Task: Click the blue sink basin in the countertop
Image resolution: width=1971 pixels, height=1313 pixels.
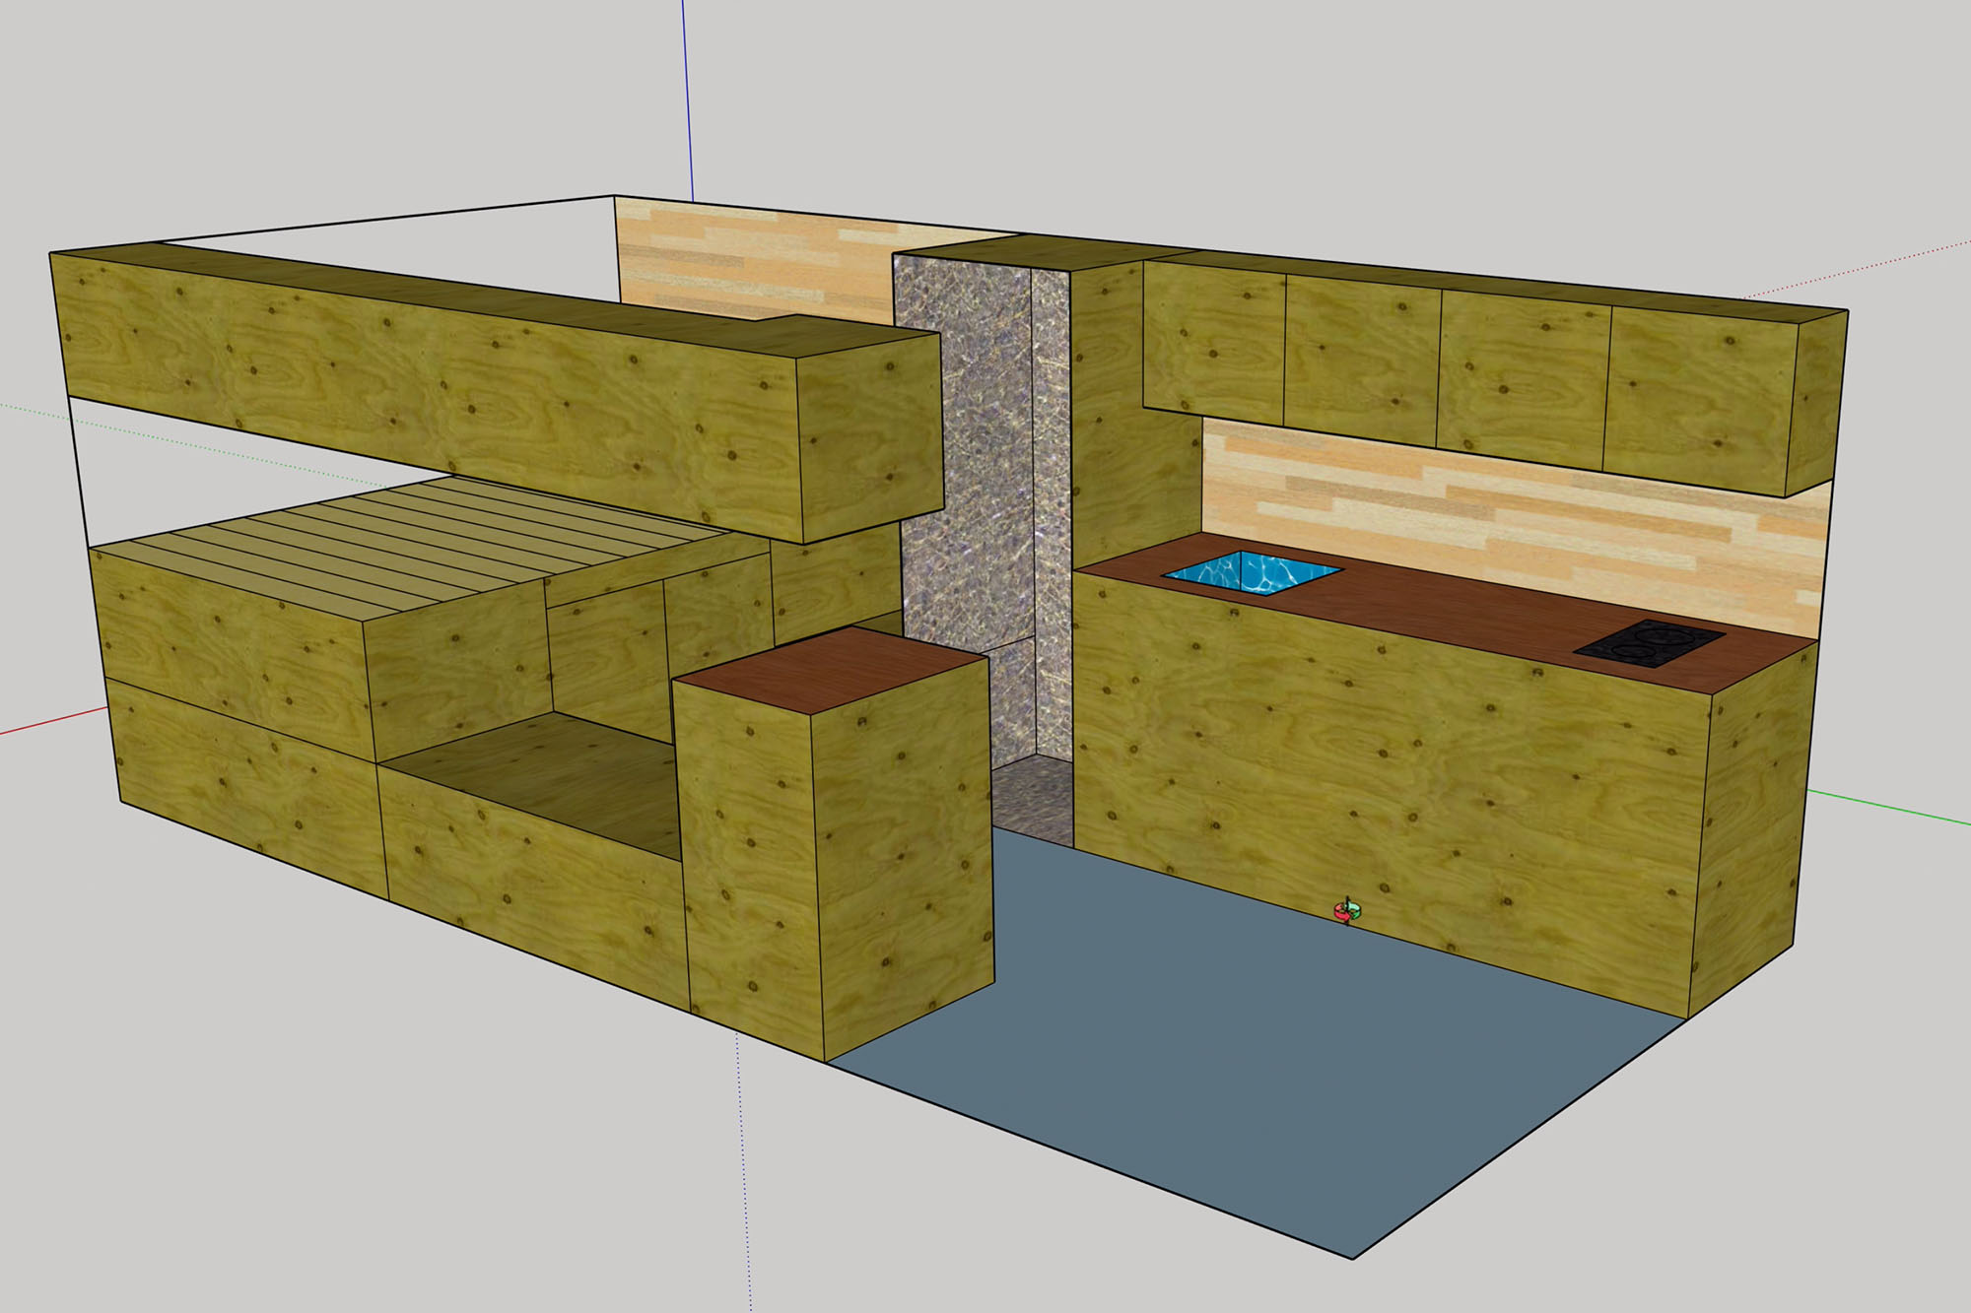Action: [1252, 572]
